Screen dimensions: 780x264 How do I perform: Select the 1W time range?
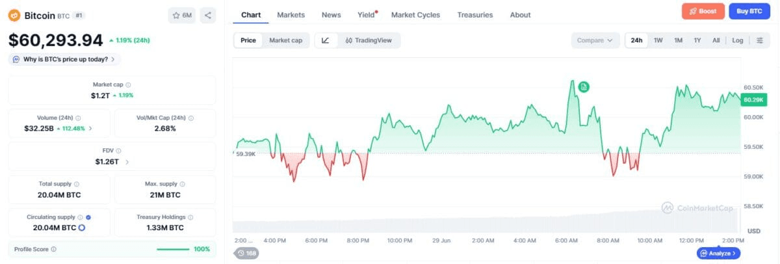coord(658,40)
